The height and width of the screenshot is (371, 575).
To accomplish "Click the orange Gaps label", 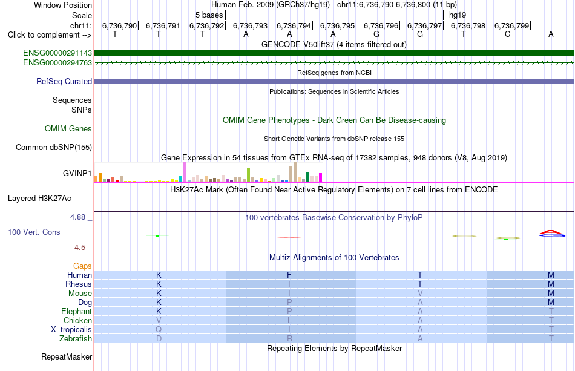I will pos(82,266).
